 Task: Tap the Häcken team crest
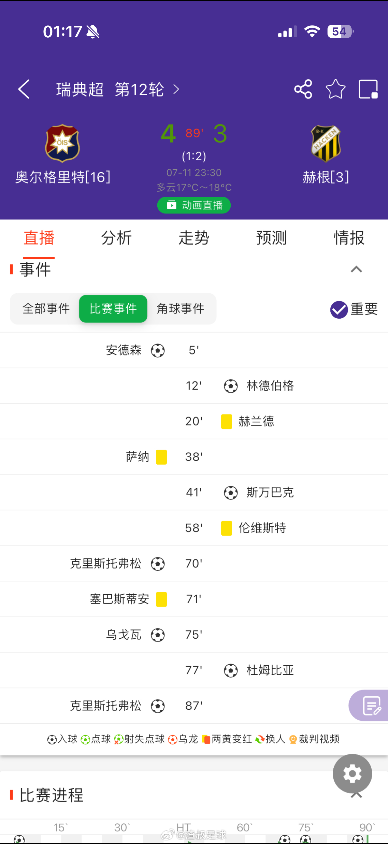point(326,144)
